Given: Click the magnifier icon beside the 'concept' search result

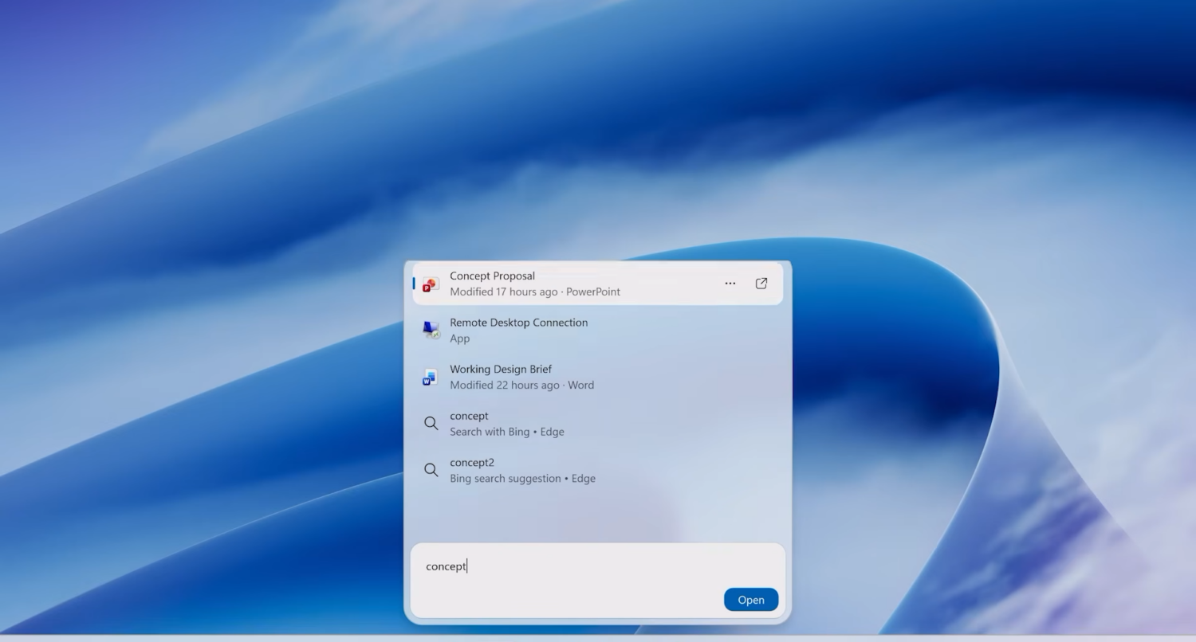Looking at the screenshot, I should [431, 424].
